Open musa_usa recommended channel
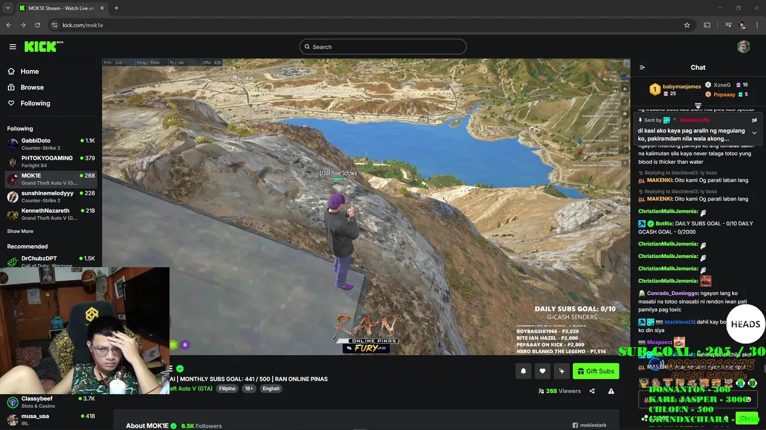This screenshot has width=766, height=430. coord(51,419)
